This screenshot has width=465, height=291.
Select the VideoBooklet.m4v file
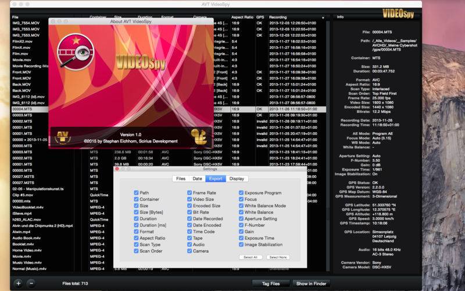[28, 207]
